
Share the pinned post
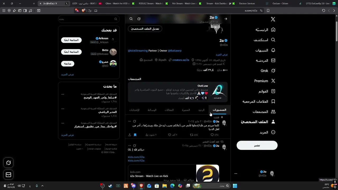point(130,135)
